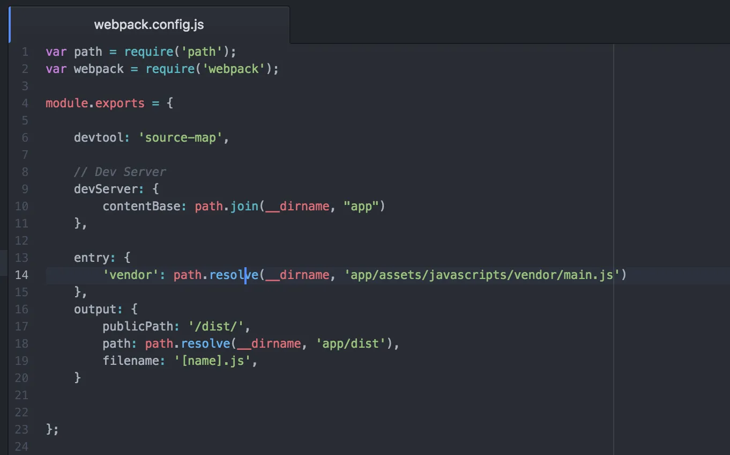Select the webpack.config.js tab
Image resolution: width=730 pixels, height=455 pixels.
click(x=149, y=25)
